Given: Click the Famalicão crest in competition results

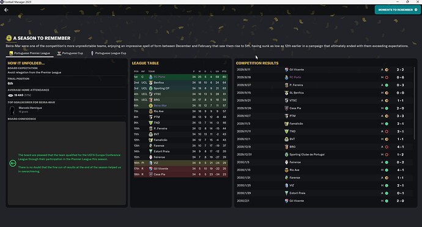Looking at the screenshot, I should pyautogui.click(x=286, y=124).
